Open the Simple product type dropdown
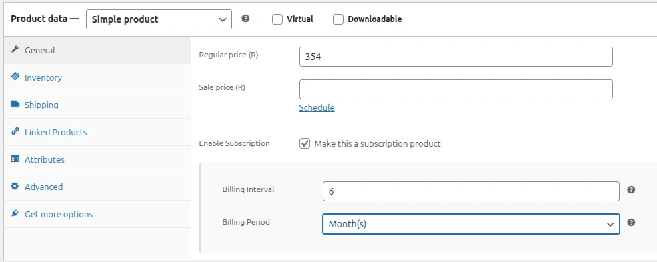Viewport: 657px width, 262px height. [x=159, y=19]
